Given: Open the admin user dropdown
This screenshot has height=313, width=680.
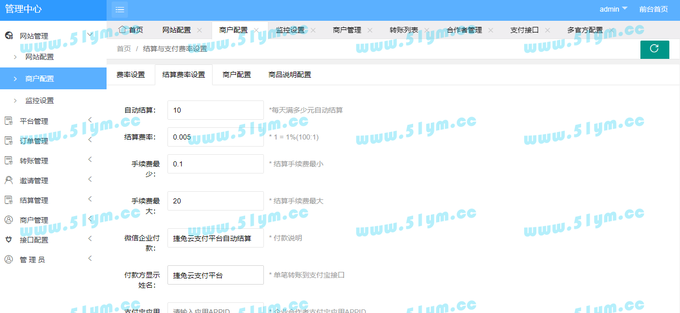Looking at the screenshot, I should tap(614, 9).
